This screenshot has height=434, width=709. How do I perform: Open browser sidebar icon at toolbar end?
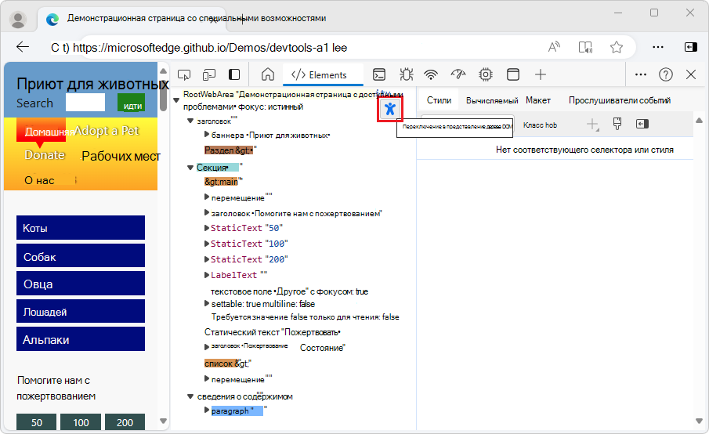tap(690, 47)
